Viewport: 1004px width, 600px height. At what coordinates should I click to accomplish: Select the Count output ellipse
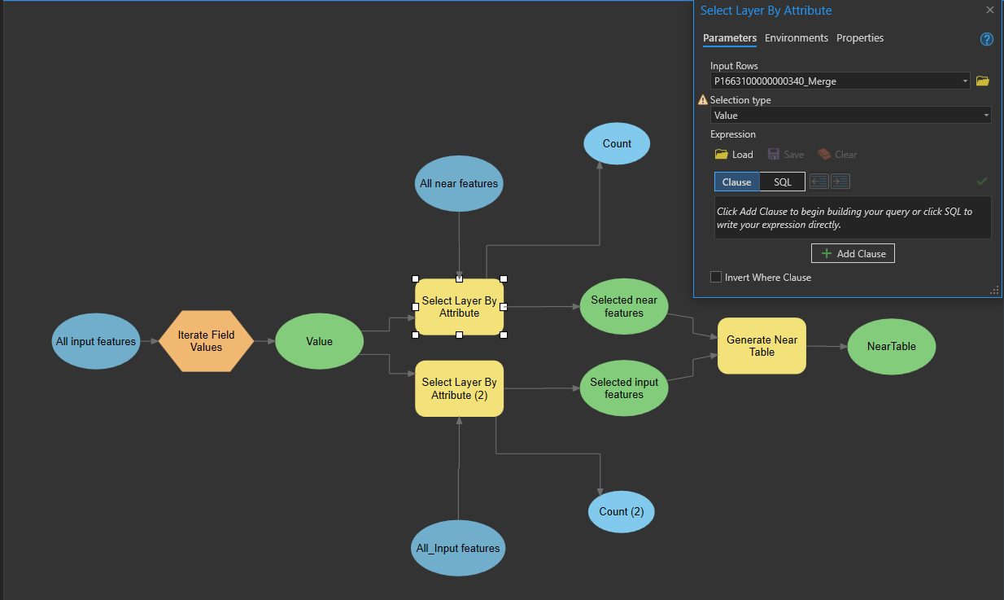pos(617,144)
